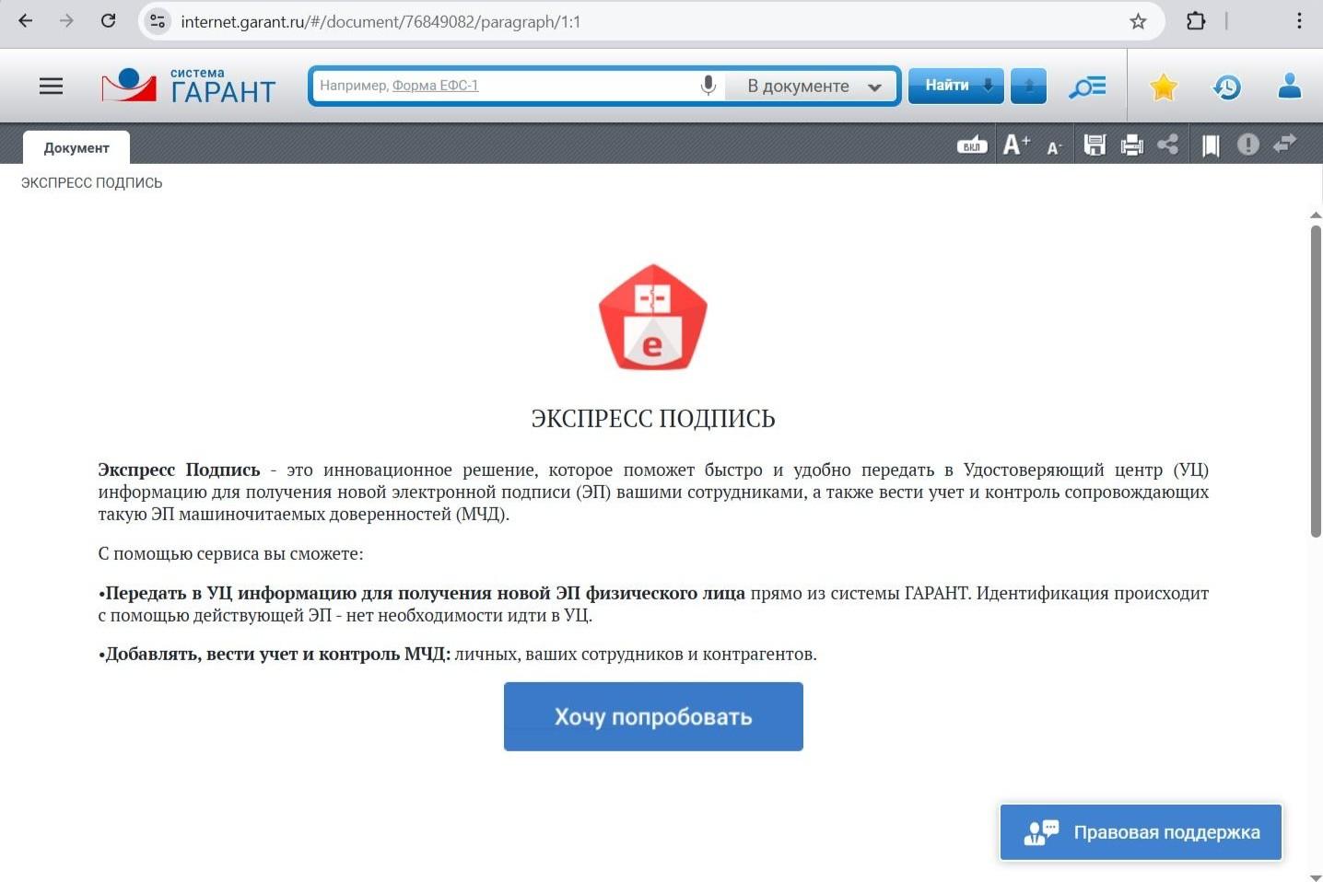Open the advanced search icon

tap(1087, 87)
